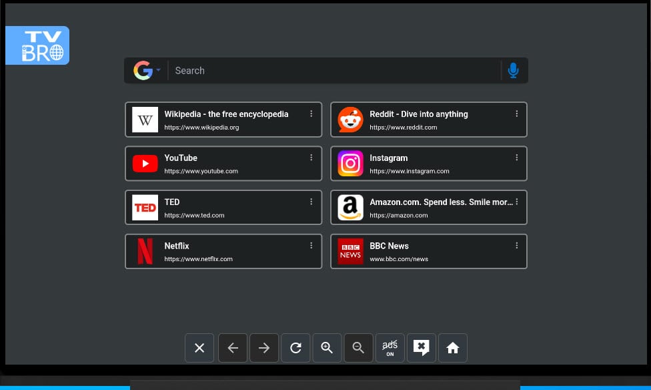This screenshot has height=390, width=651.
Task: Open the Google search engine selector
Action: [x=147, y=71]
